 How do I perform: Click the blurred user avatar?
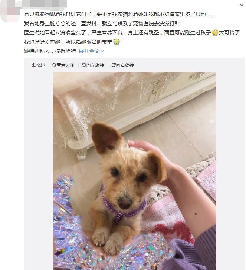click(x=10, y=11)
